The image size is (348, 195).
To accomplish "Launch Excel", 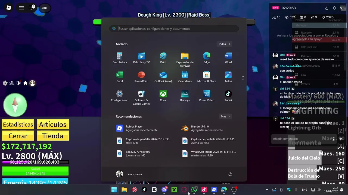I will click(120, 77).
